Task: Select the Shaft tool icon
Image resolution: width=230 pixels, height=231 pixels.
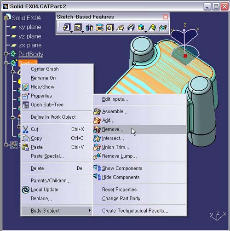Action: click(89, 28)
